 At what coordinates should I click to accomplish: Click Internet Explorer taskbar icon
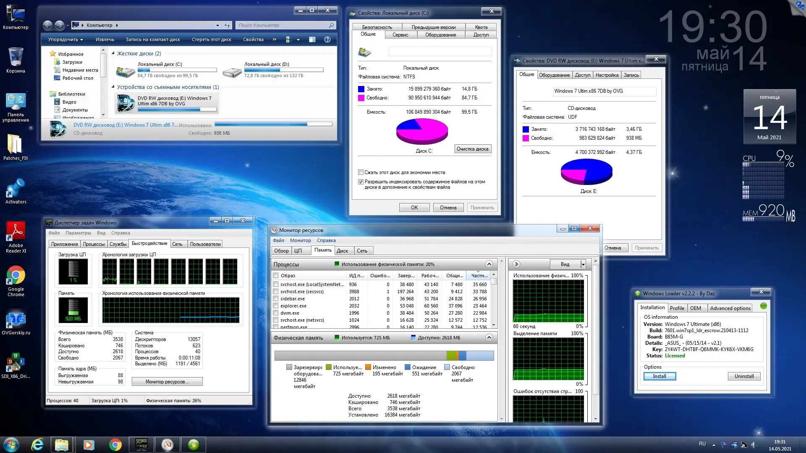click(x=37, y=444)
